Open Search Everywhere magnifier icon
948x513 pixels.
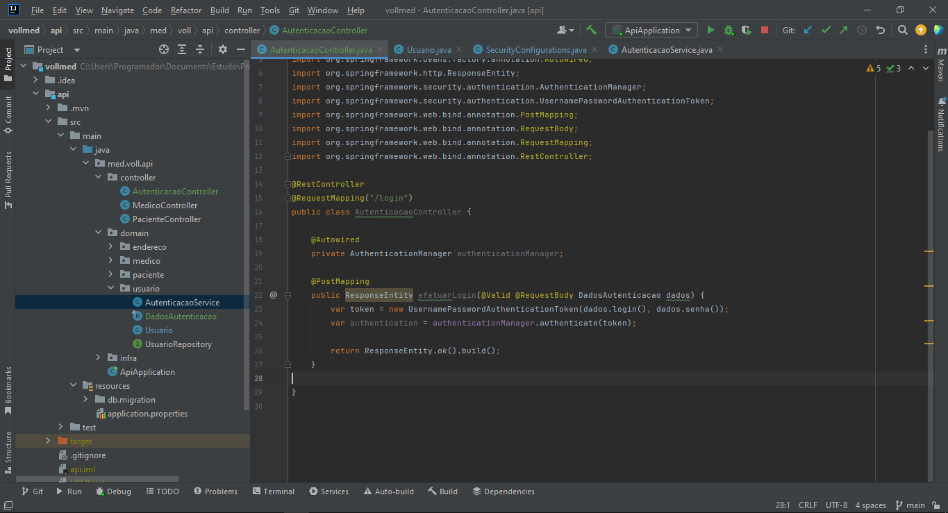pos(903,30)
